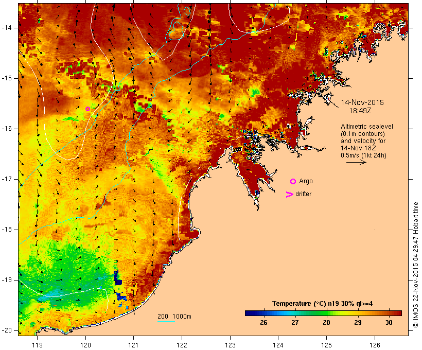Click latitude axis label '-19'
The image size is (422, 350).
tap(7, 280)
